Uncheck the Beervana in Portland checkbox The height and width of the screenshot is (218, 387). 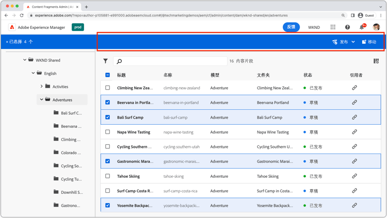click(x=108, y=102)
